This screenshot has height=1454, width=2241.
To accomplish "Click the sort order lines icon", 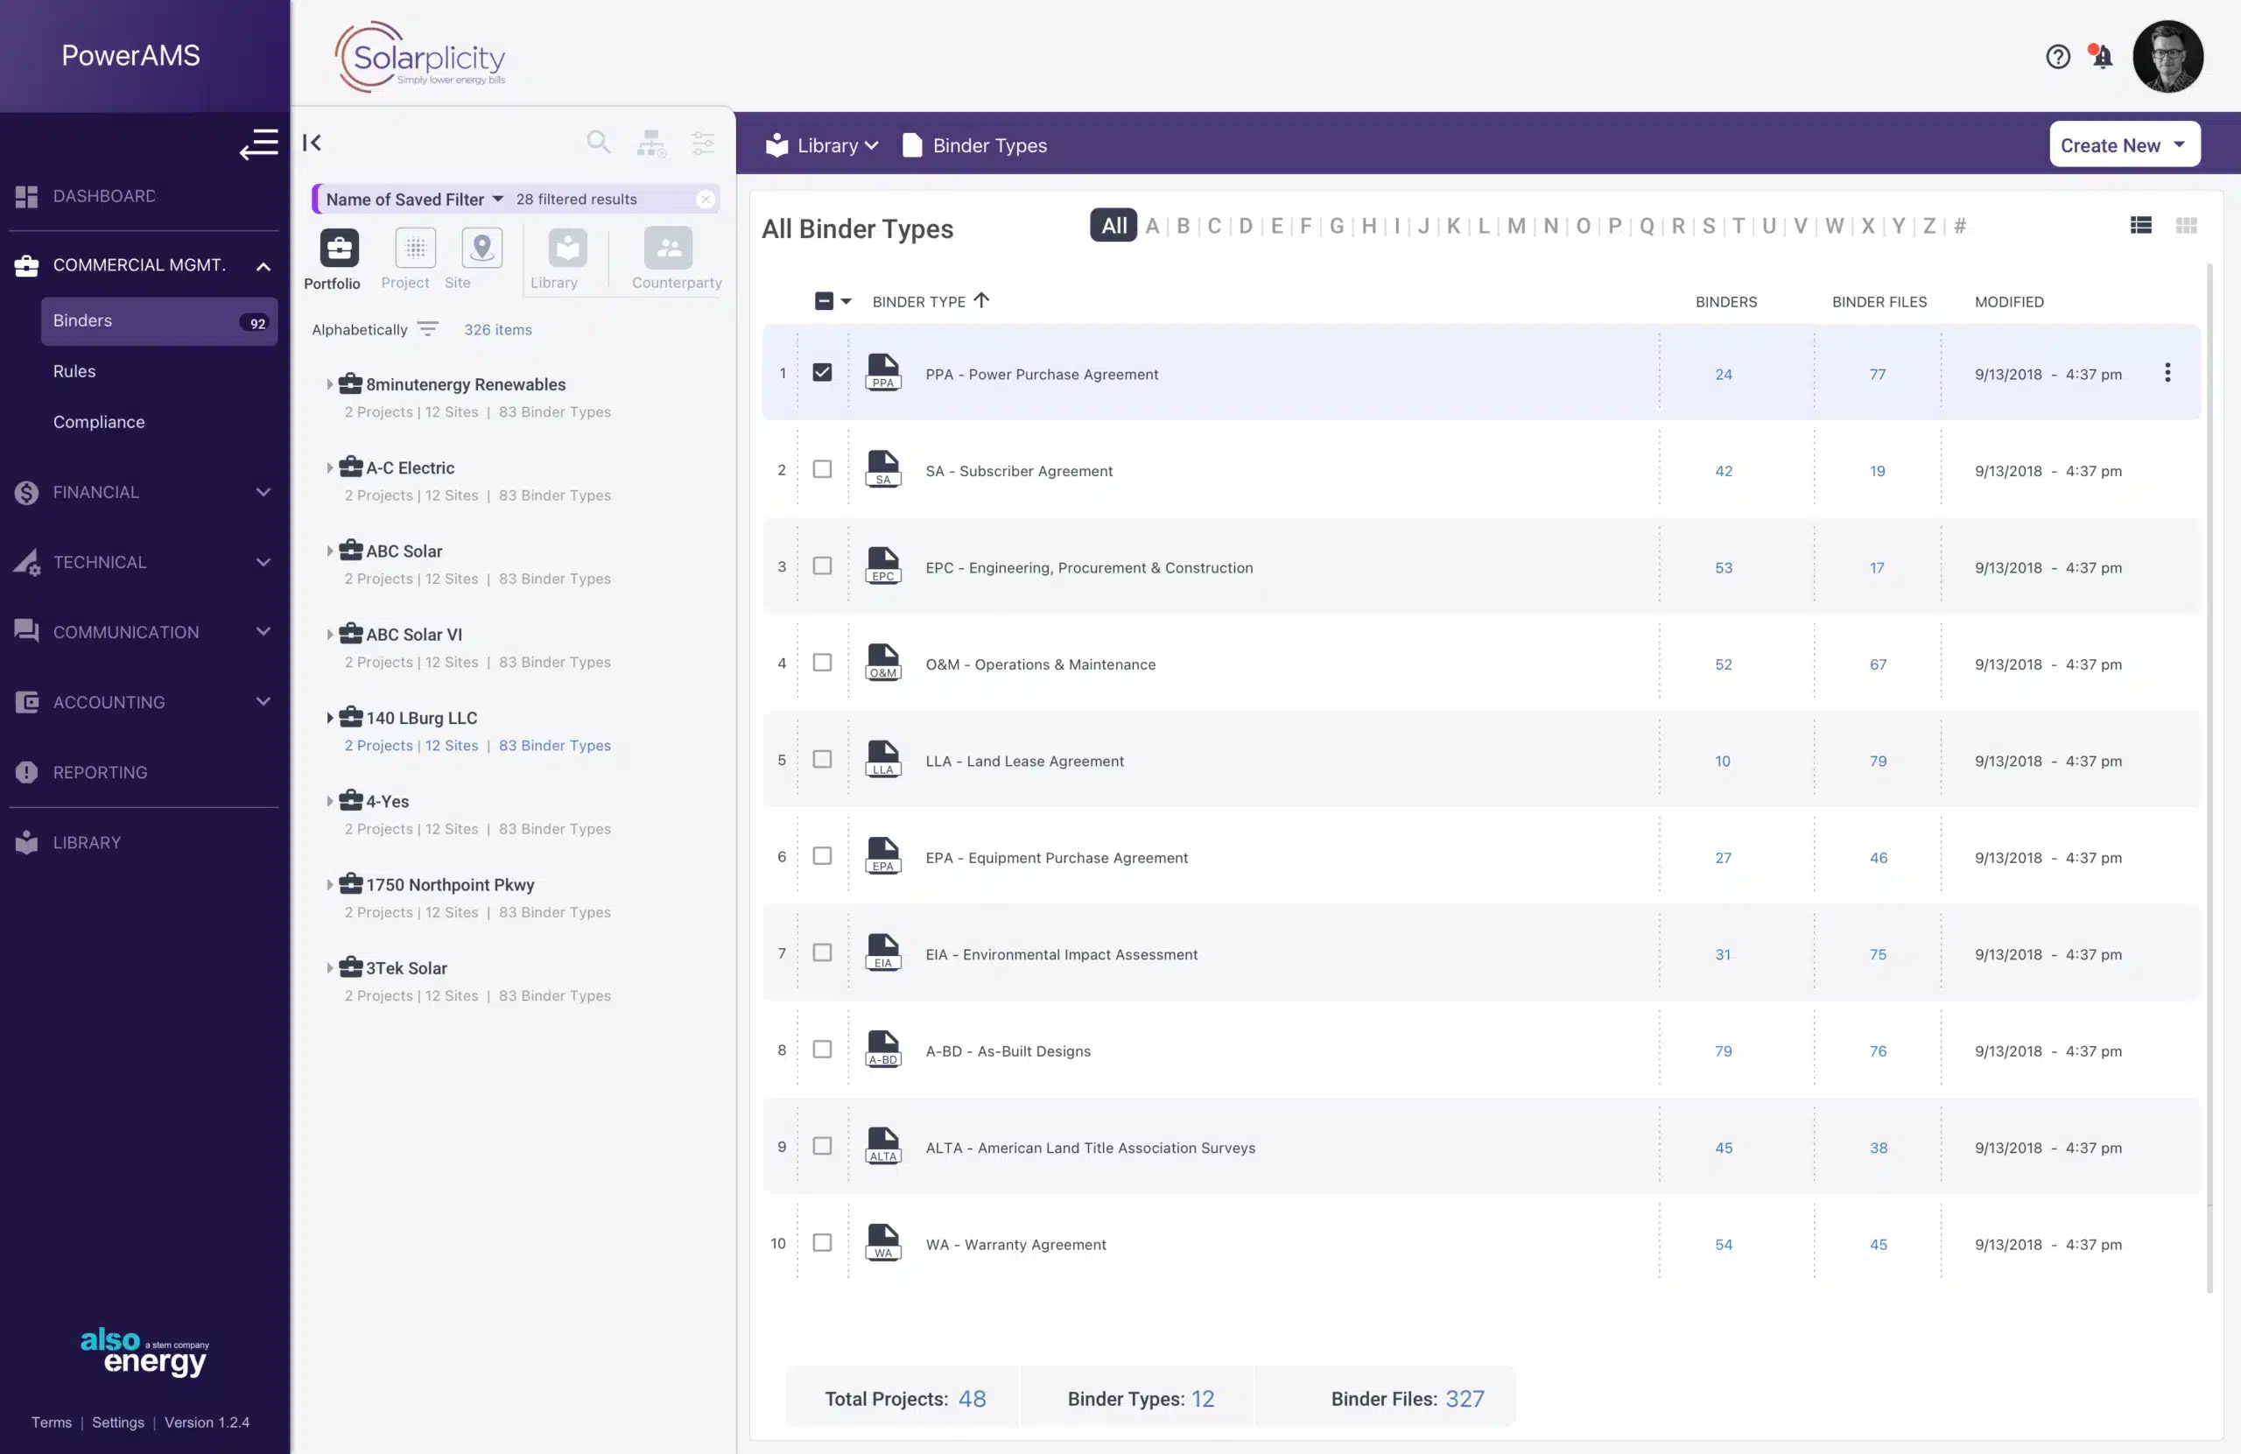I will tap(427, 328).
